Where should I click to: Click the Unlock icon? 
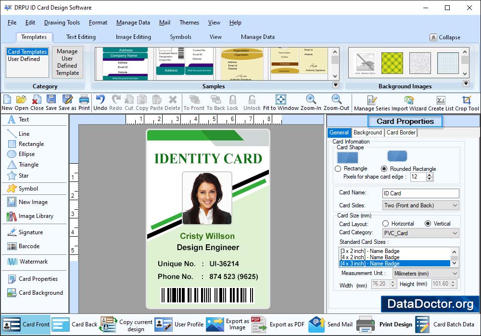252,100
